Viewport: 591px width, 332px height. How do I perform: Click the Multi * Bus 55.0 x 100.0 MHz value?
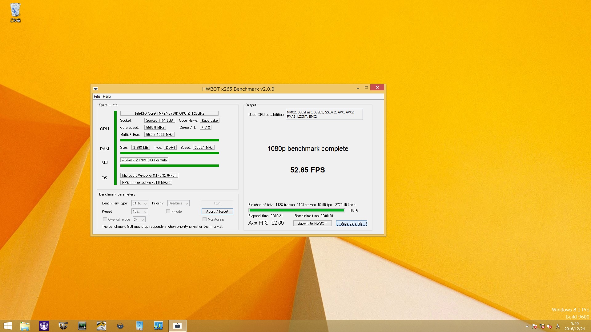tap(159, 135)
